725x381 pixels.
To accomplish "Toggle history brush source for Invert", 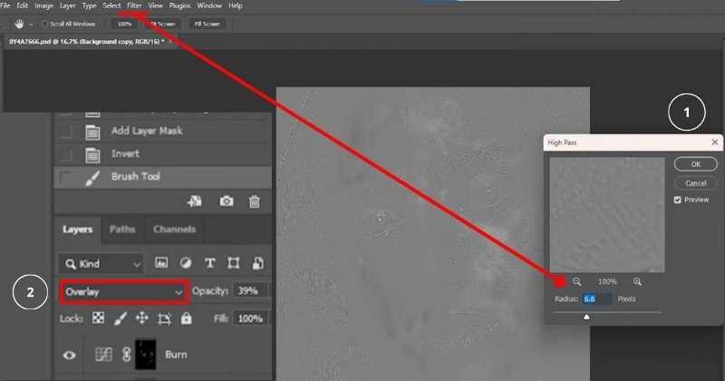I will point(65,154).
